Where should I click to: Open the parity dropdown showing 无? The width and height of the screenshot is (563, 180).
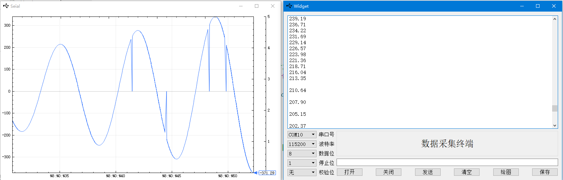click(302, 173)
